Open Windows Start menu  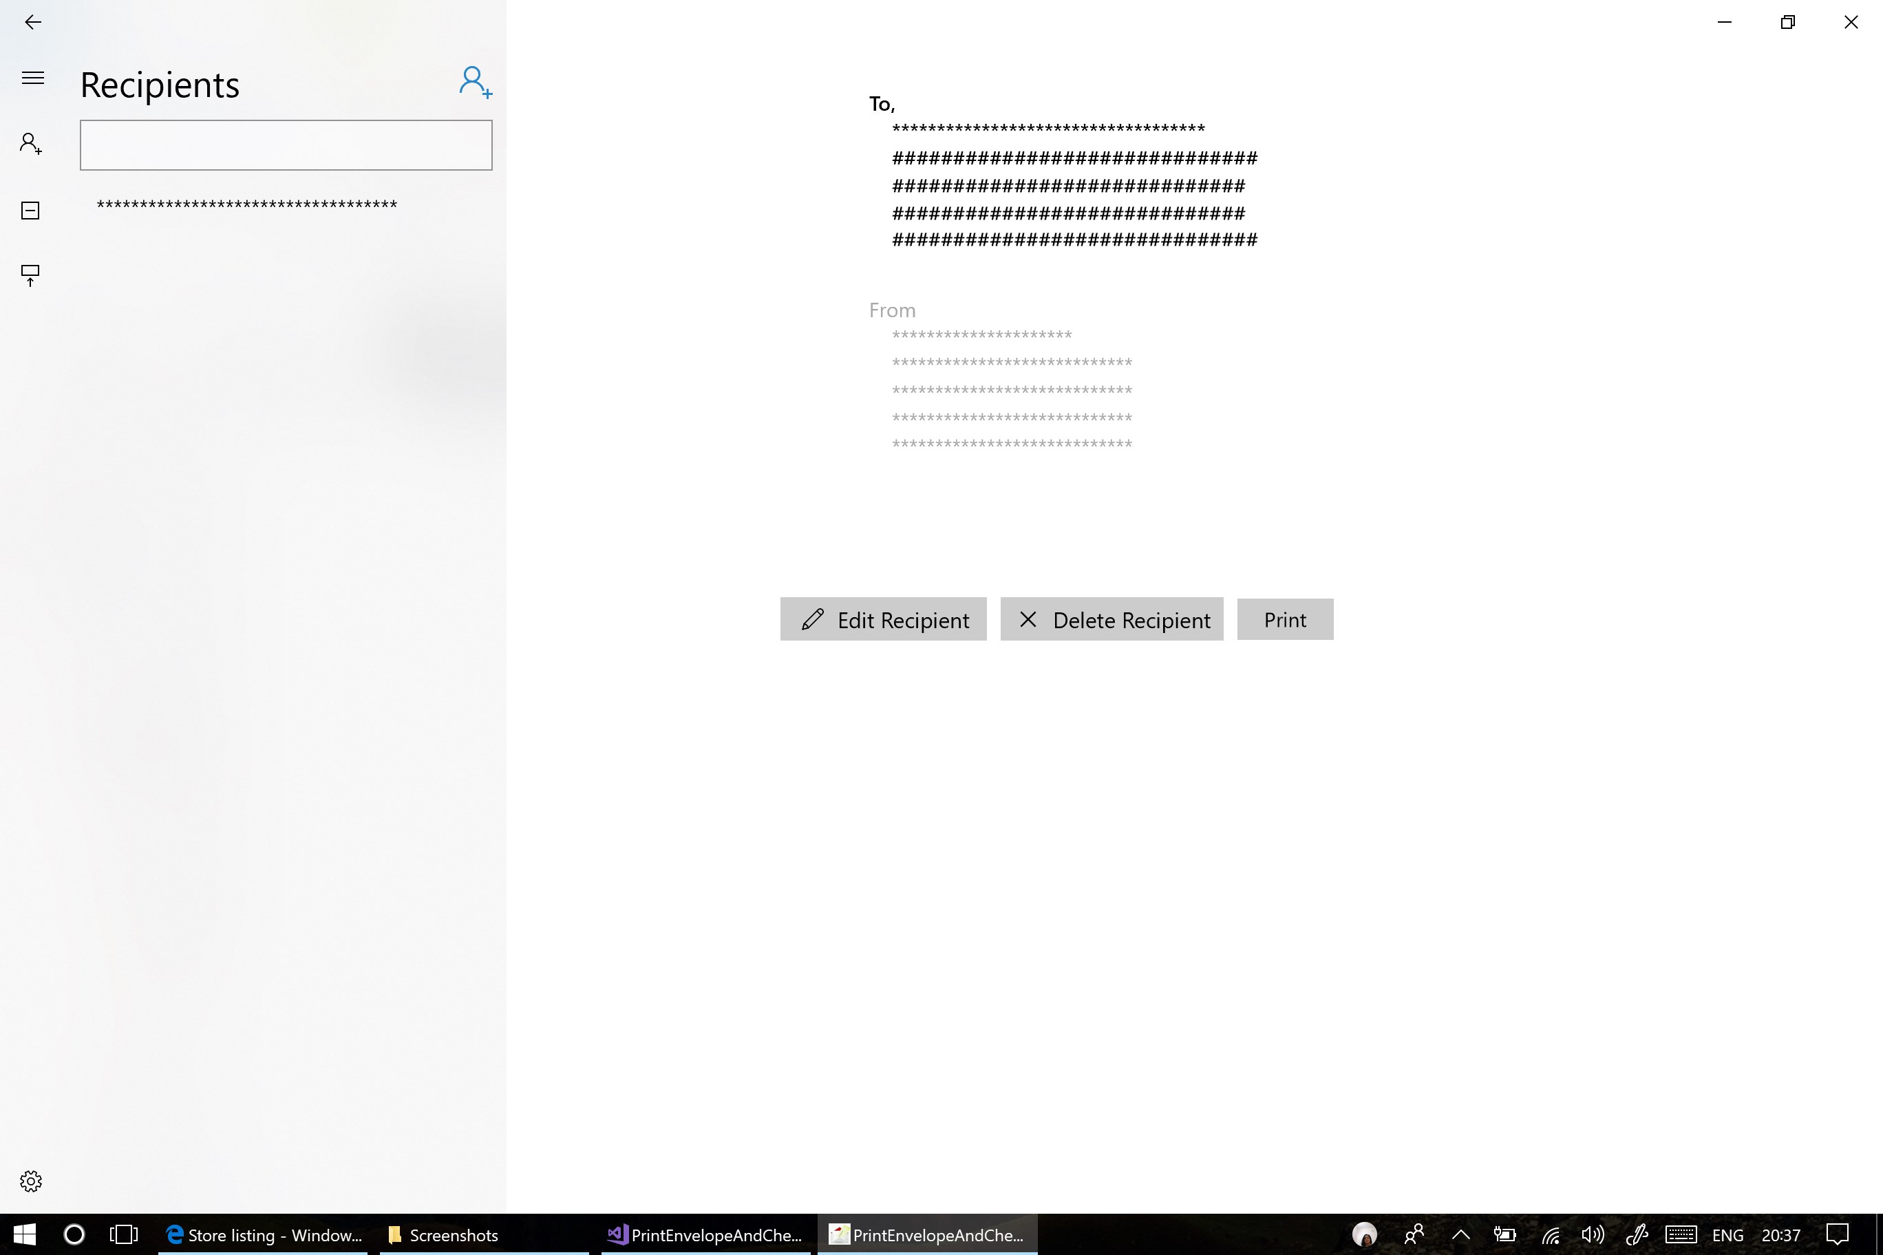pyautogui.click(x=24, y=1234)
